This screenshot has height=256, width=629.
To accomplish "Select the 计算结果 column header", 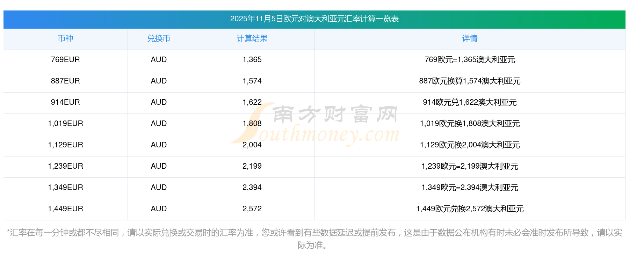I will [x=252, y=39].
